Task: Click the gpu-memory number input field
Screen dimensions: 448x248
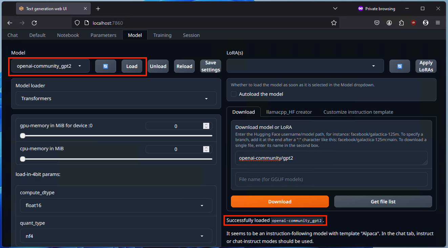Action: click(179, 126)
